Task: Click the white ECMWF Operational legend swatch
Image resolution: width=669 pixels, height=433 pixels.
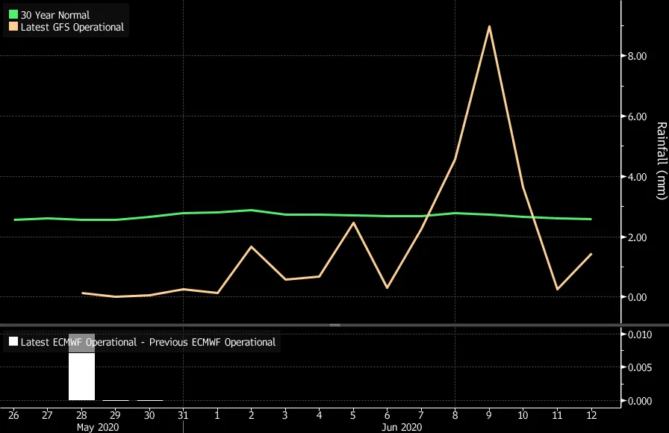Action: (x=13, y=342)
